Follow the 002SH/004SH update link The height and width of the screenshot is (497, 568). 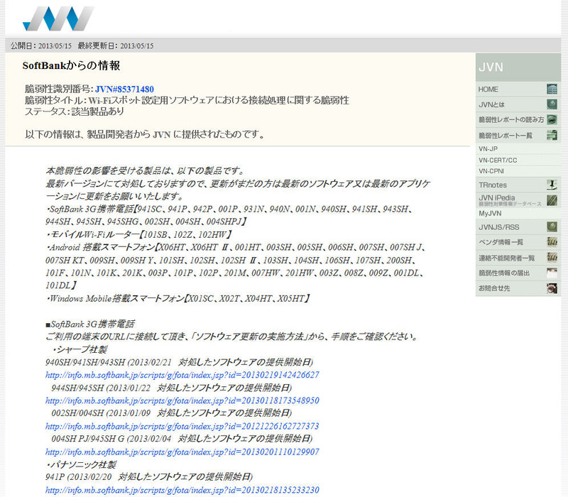tap(182, 426)
